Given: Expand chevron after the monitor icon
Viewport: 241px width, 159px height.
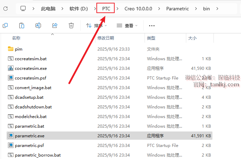Looking at the screenshot, I should (x=33, y=9).
